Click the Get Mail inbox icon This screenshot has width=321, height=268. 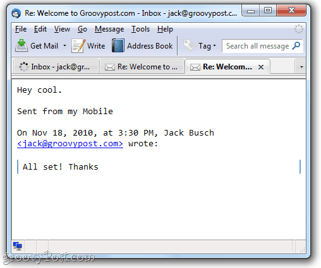[x=21, y=45]
